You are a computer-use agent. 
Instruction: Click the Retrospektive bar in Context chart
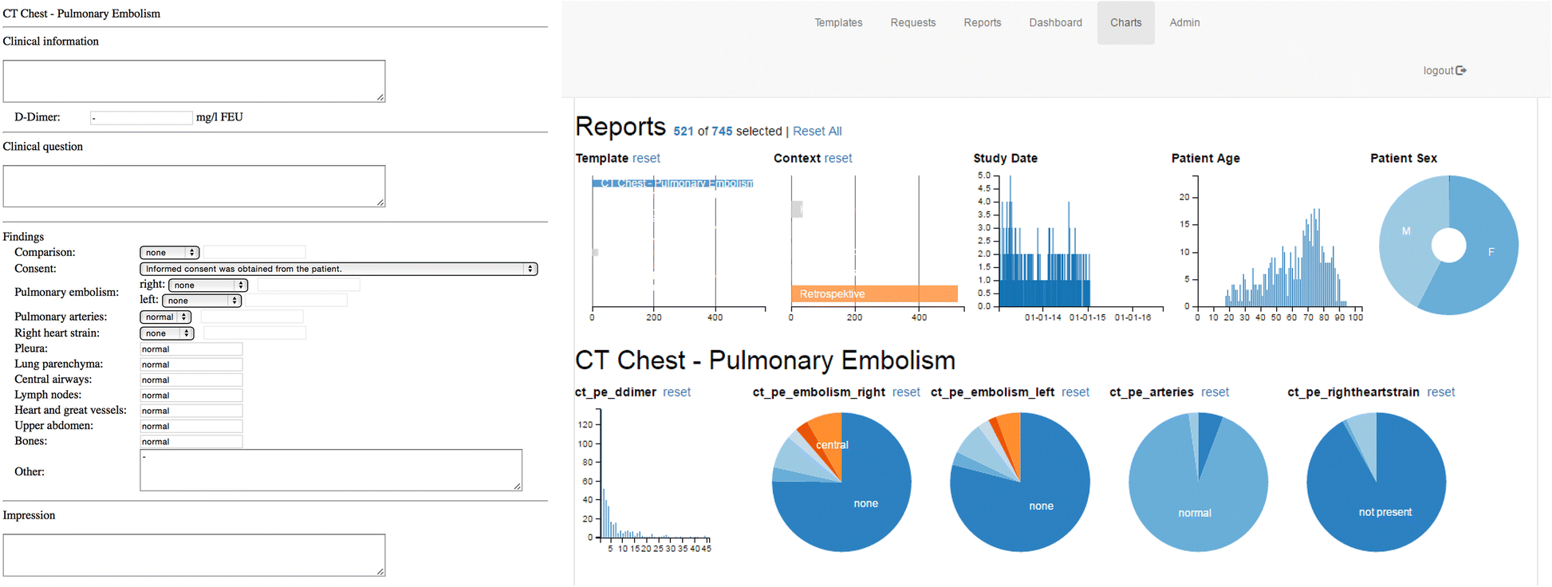pos(874,293)
